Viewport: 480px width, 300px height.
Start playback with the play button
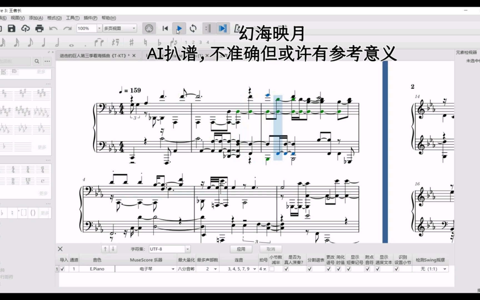tap(179, 28)
